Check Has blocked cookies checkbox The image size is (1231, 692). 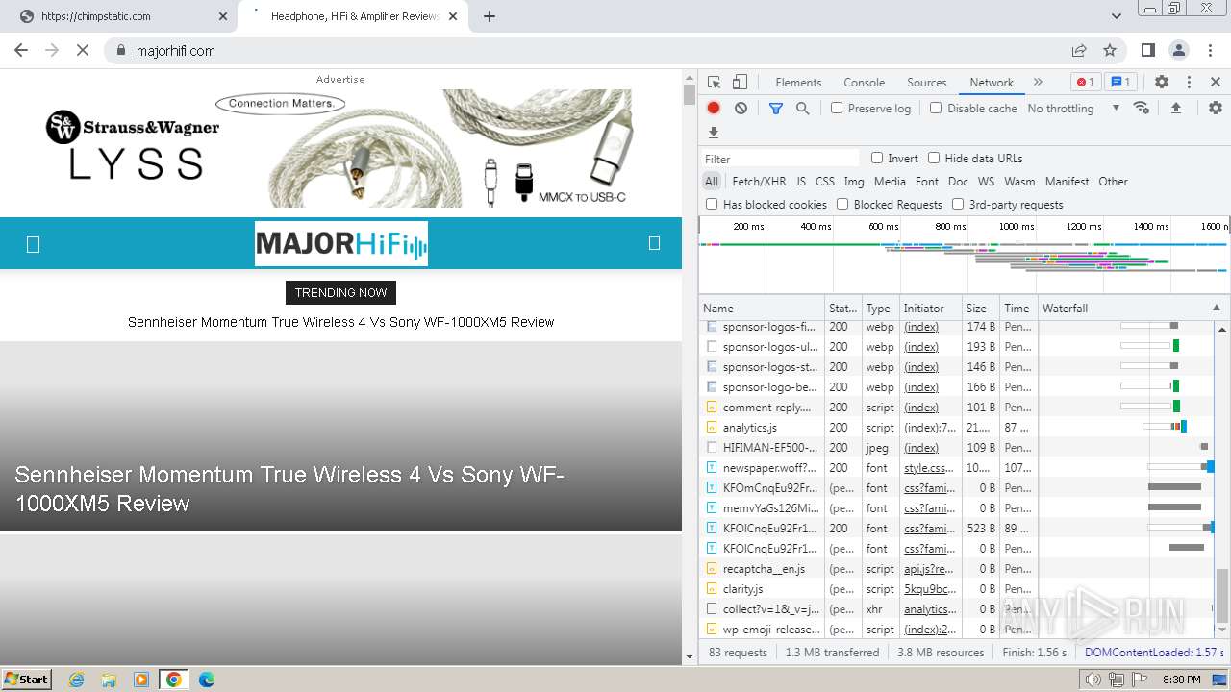(712, 204)
